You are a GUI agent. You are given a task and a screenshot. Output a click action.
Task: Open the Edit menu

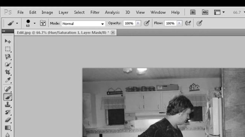[x=33, y=13]
